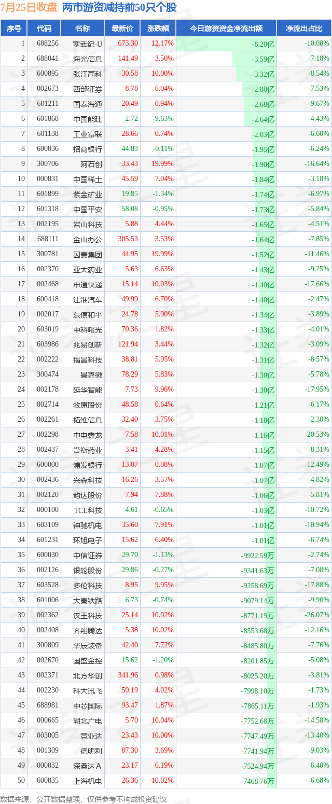Click stock code 002370
The width and height of the screenshot is (332, 804).
coord(48,269)
